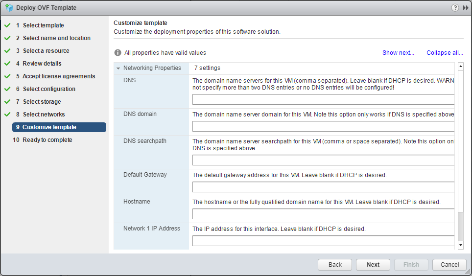This screenshot has width=472, height=276.
Task: Focus the Default Gateway input field
Action: click(323, 187)
